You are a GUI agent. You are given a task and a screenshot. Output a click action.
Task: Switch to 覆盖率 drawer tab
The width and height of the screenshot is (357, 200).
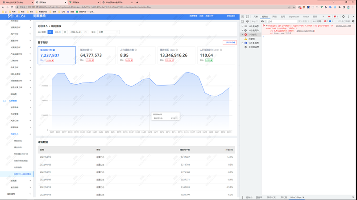click(259, 197)
